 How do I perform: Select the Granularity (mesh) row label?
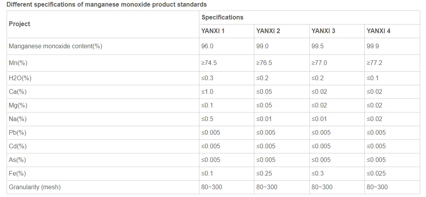coord(35,187)
